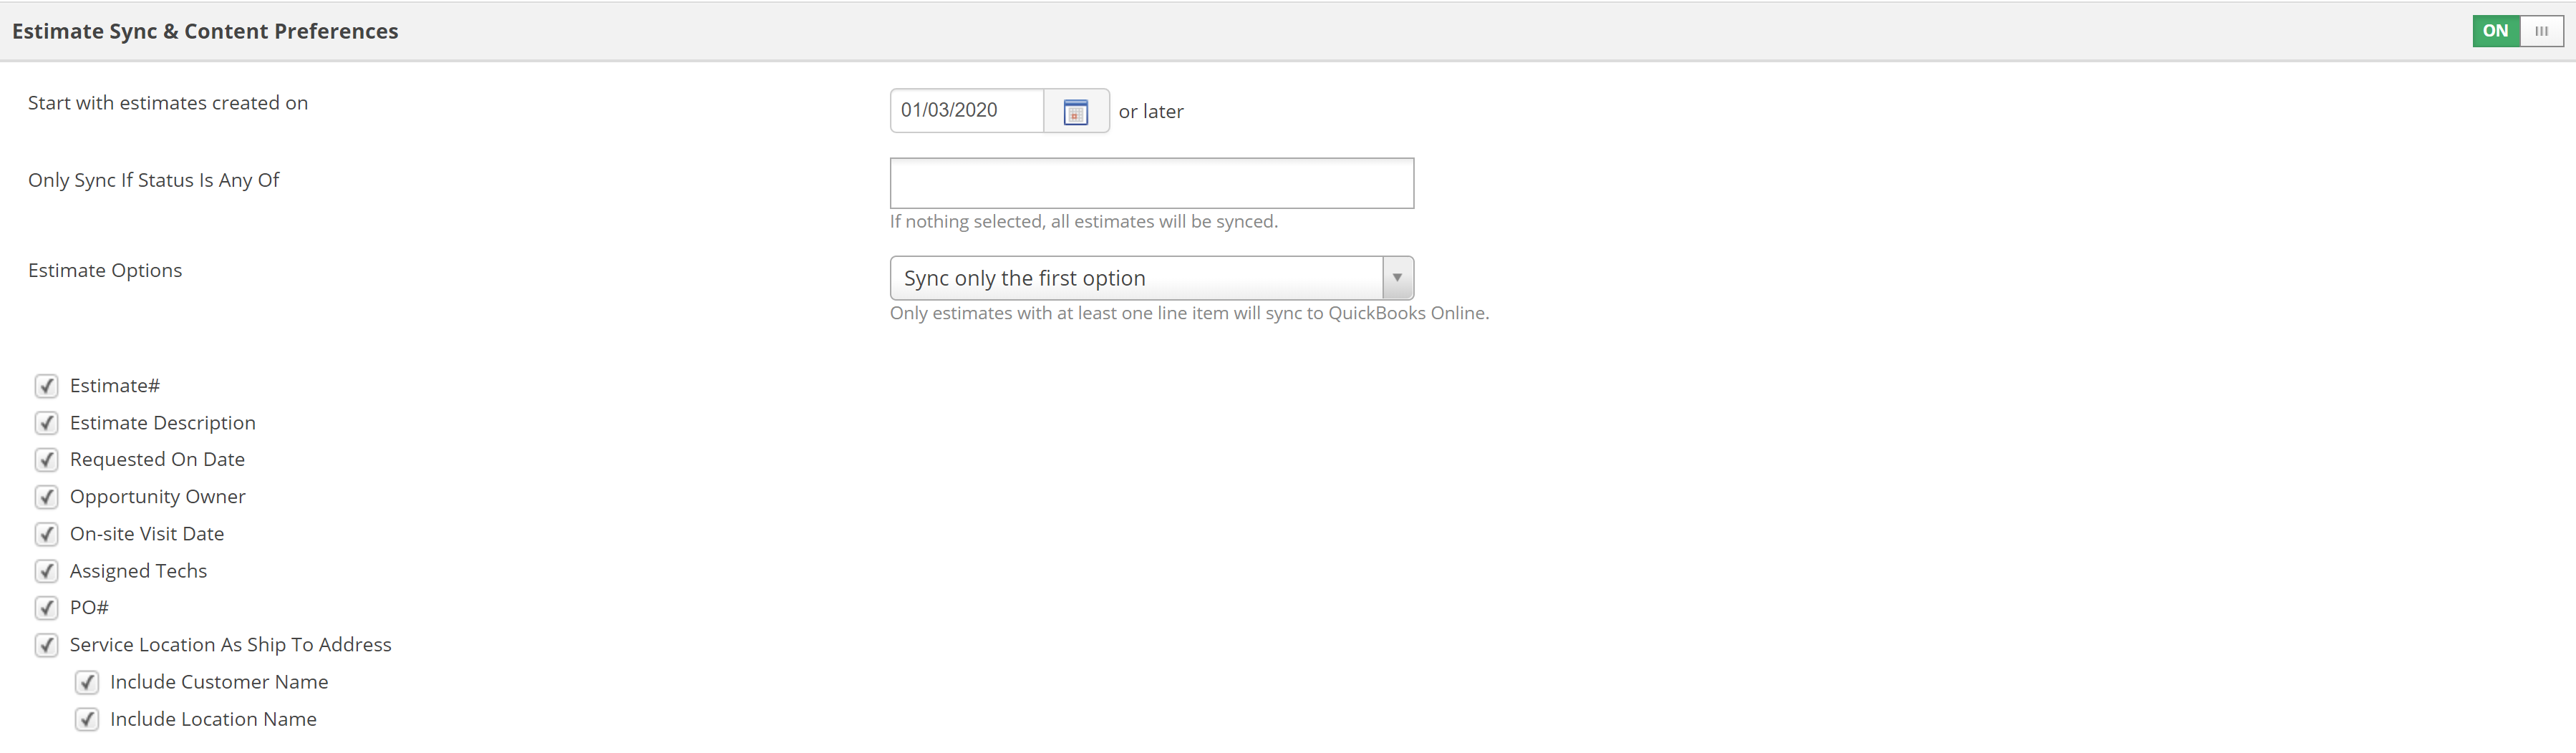Open the calendar date picker icon
2576x753 pixels.
tap(1075, 111)
